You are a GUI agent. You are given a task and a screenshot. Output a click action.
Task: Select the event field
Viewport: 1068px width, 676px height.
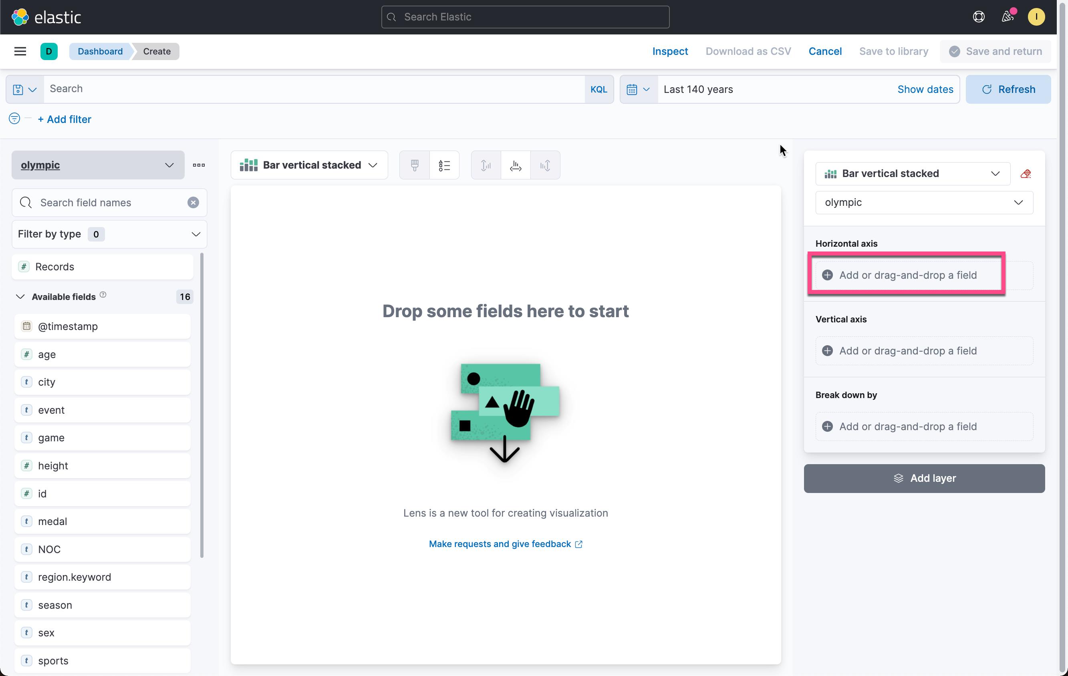click(103, 410)
